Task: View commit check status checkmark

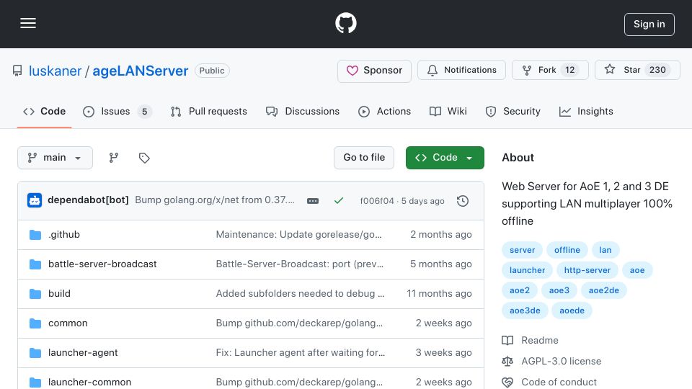Action: point(339,201)
